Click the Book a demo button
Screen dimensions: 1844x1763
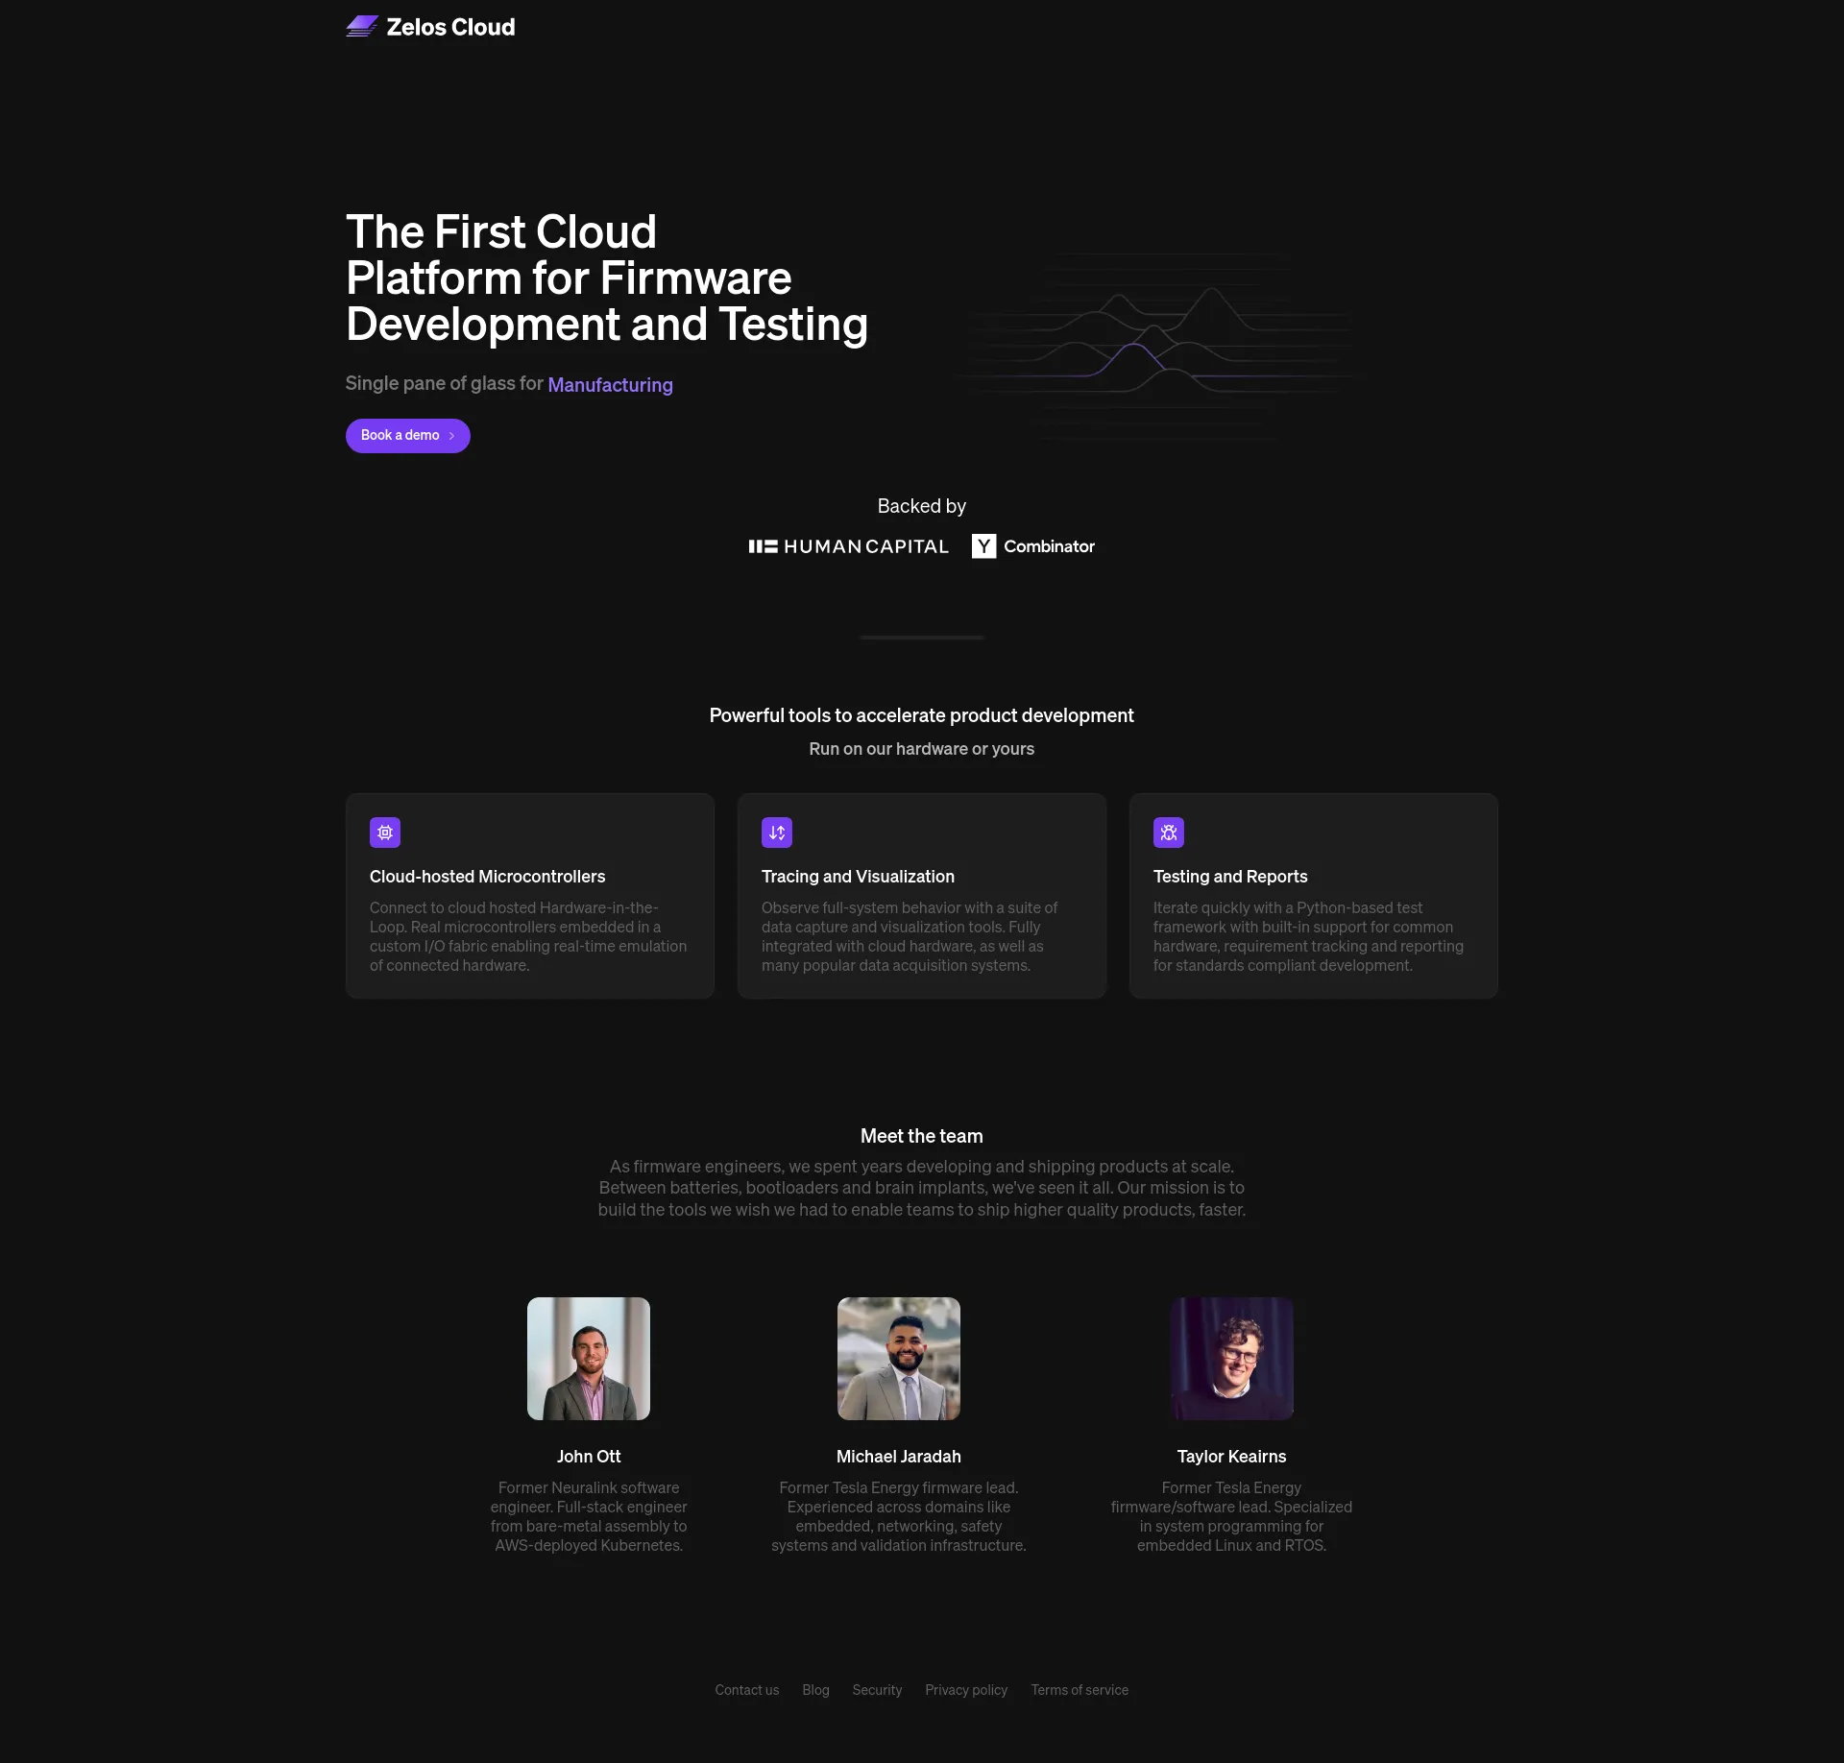408,435
